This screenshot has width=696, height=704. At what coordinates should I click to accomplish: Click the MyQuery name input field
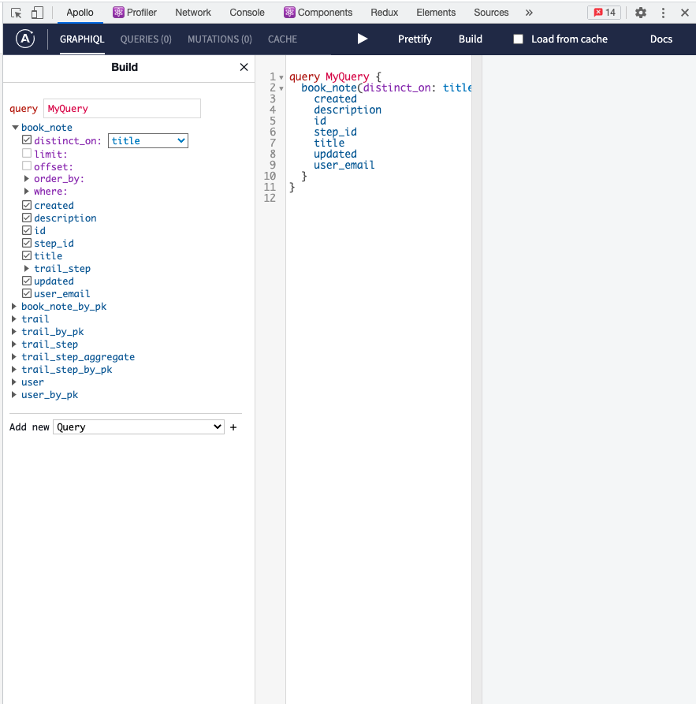(122, 108)
